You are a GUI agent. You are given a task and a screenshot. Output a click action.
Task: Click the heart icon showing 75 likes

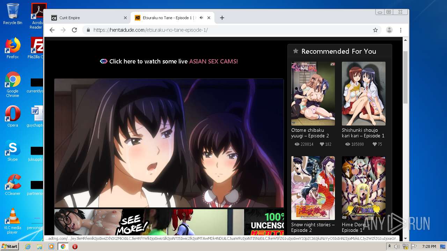tap(375, 144)
